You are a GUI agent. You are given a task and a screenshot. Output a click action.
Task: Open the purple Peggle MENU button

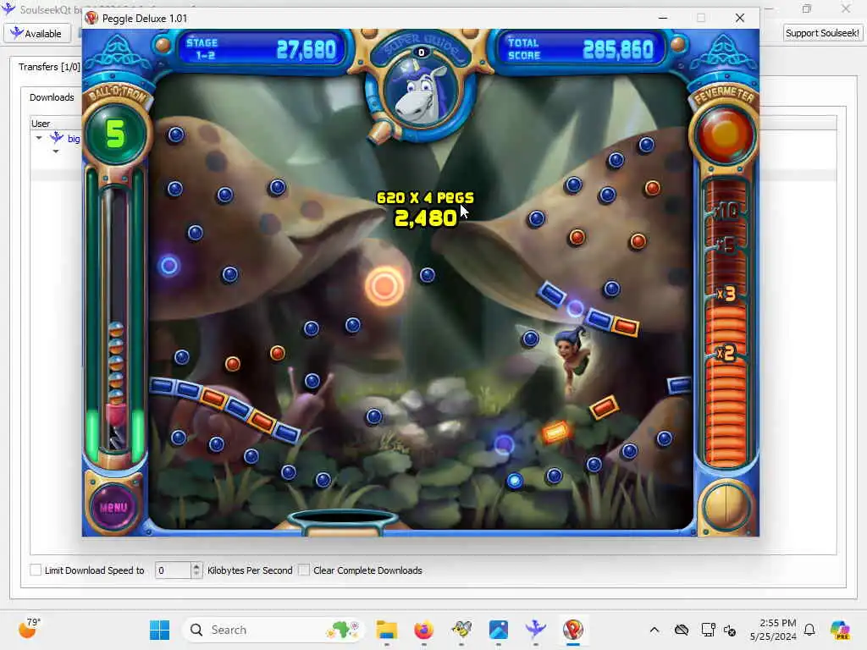coord(114,507)
